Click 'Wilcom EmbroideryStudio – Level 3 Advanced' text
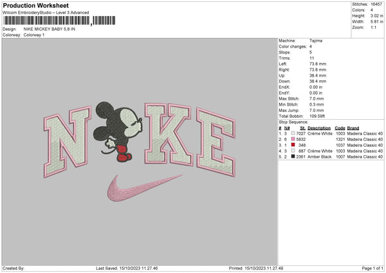 click(x=46, y=13)
